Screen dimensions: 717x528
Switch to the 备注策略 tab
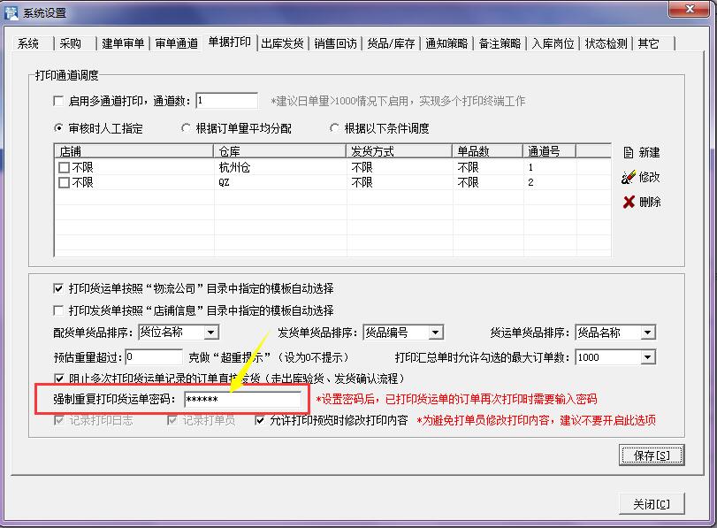click(500, 43)
